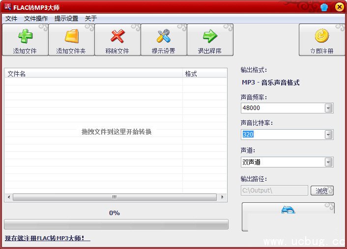
Task: Click the 声道: label
Action: 248,151
